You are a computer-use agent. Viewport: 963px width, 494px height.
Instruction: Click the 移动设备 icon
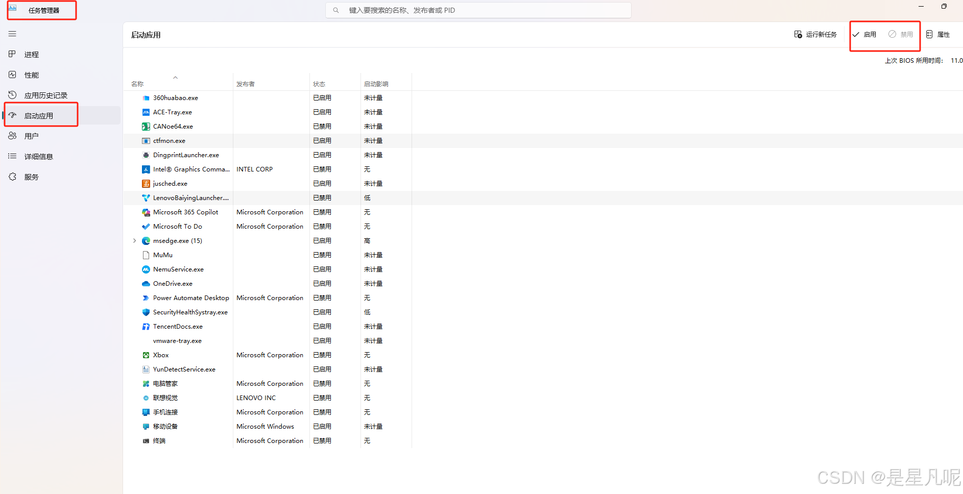tap(146, 427)
